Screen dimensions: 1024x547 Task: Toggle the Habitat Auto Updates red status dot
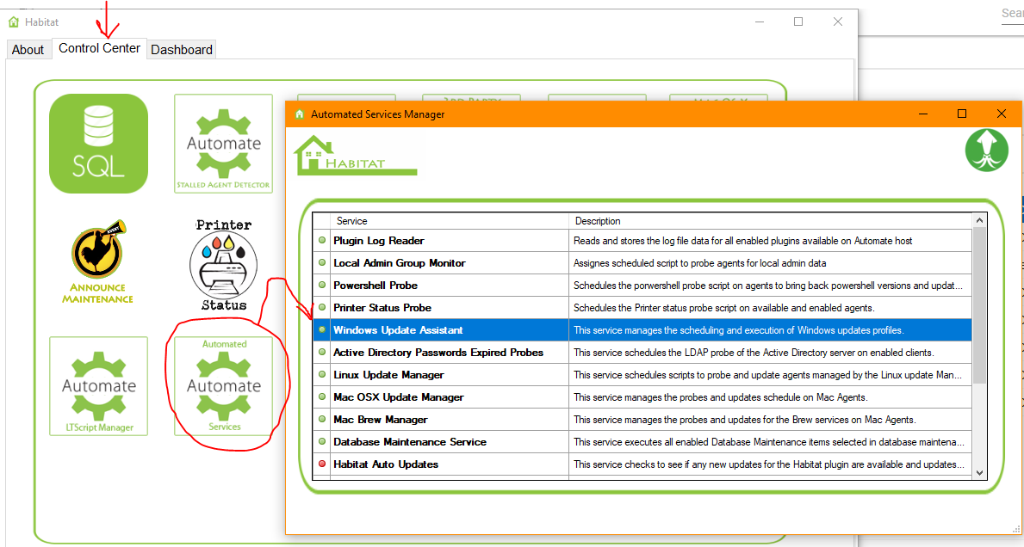pos(323,464)
